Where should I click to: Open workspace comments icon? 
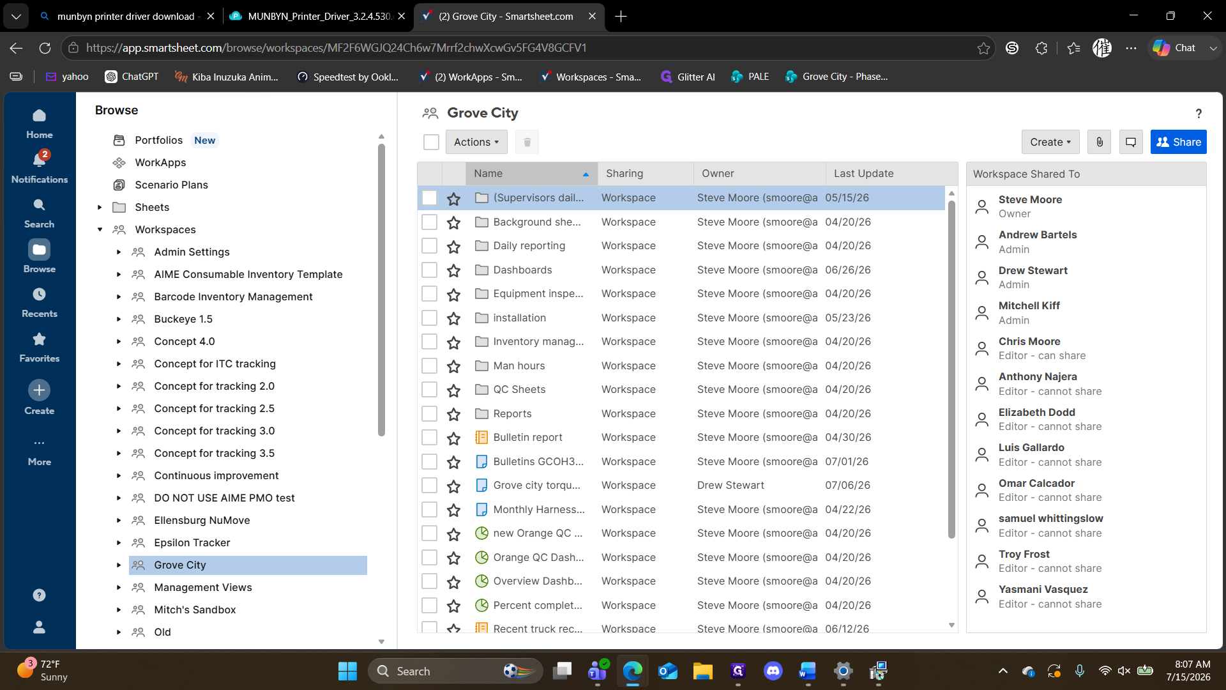click(x=1131, y=142)
